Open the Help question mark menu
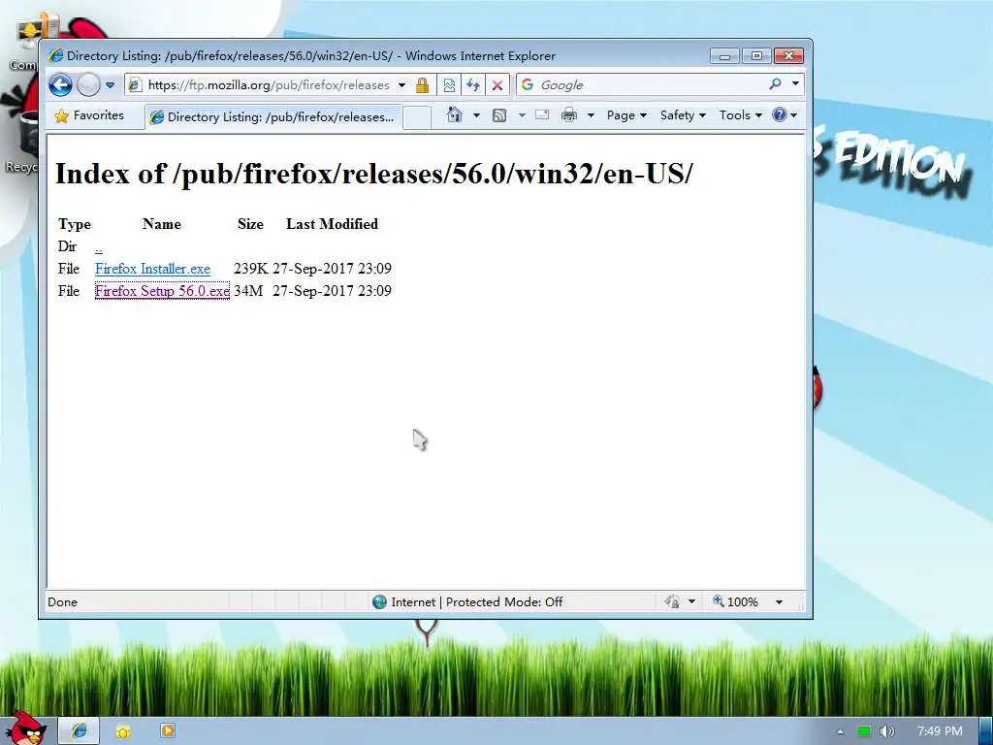 (x=785, y=114)
